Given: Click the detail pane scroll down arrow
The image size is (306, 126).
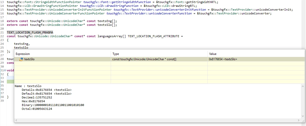Looking at the screenshot, I should point(303,116).
